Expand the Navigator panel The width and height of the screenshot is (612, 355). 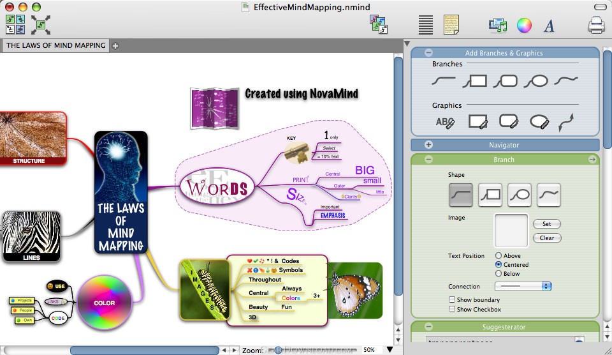click(428, 145)
